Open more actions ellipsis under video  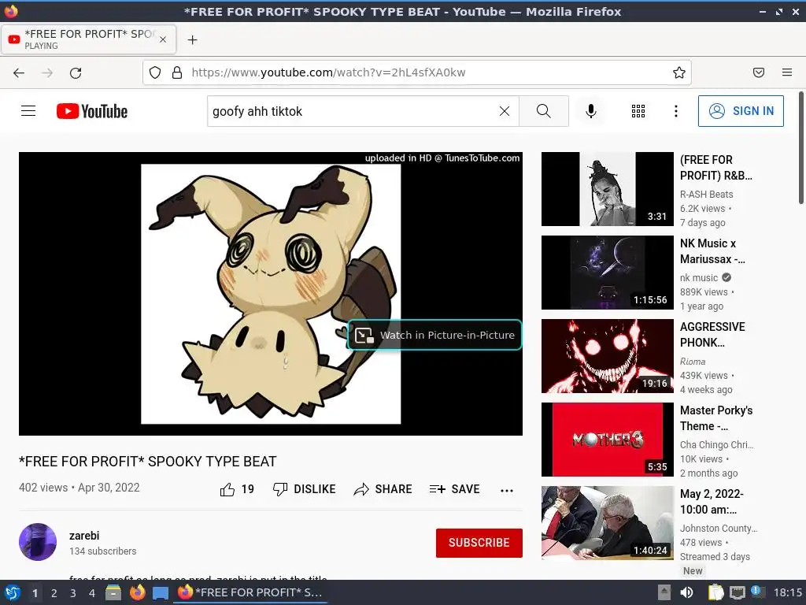pyautogui.click(x=507, y=490)
